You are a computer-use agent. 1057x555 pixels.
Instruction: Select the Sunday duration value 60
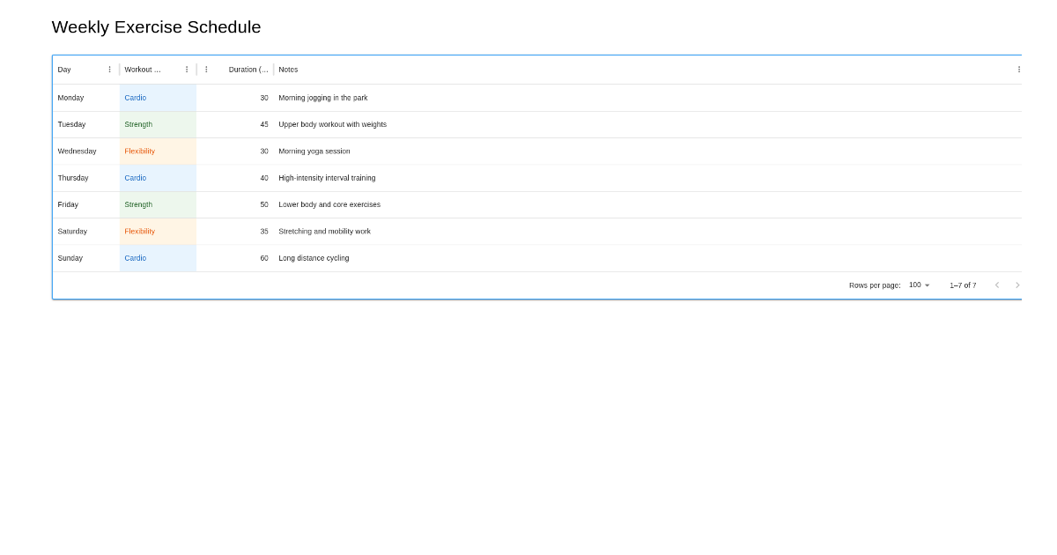click(264, 258)
